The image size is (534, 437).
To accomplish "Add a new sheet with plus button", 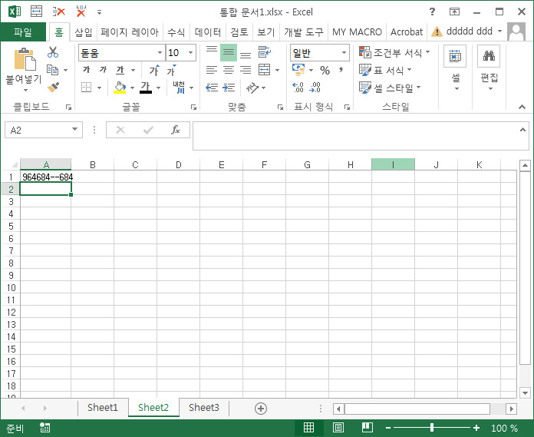I will [261, 409].
